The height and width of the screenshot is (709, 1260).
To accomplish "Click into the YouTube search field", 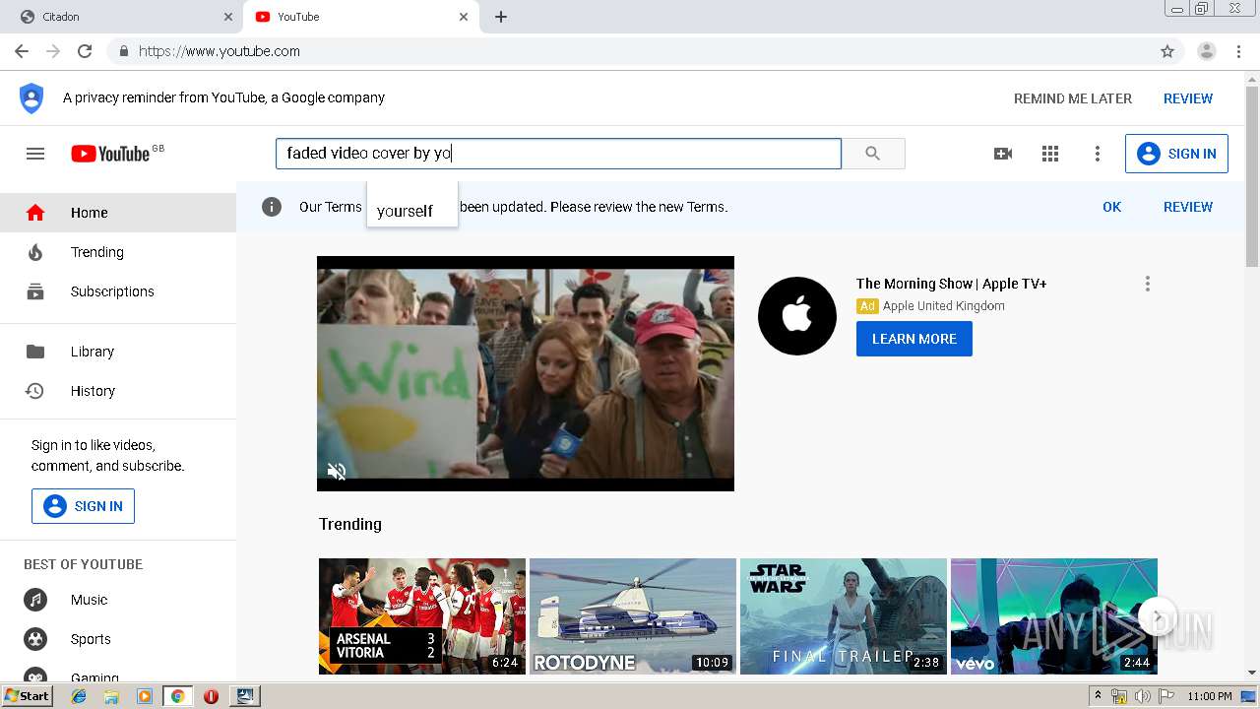I will pyautogui.click(x=558, y=154).
